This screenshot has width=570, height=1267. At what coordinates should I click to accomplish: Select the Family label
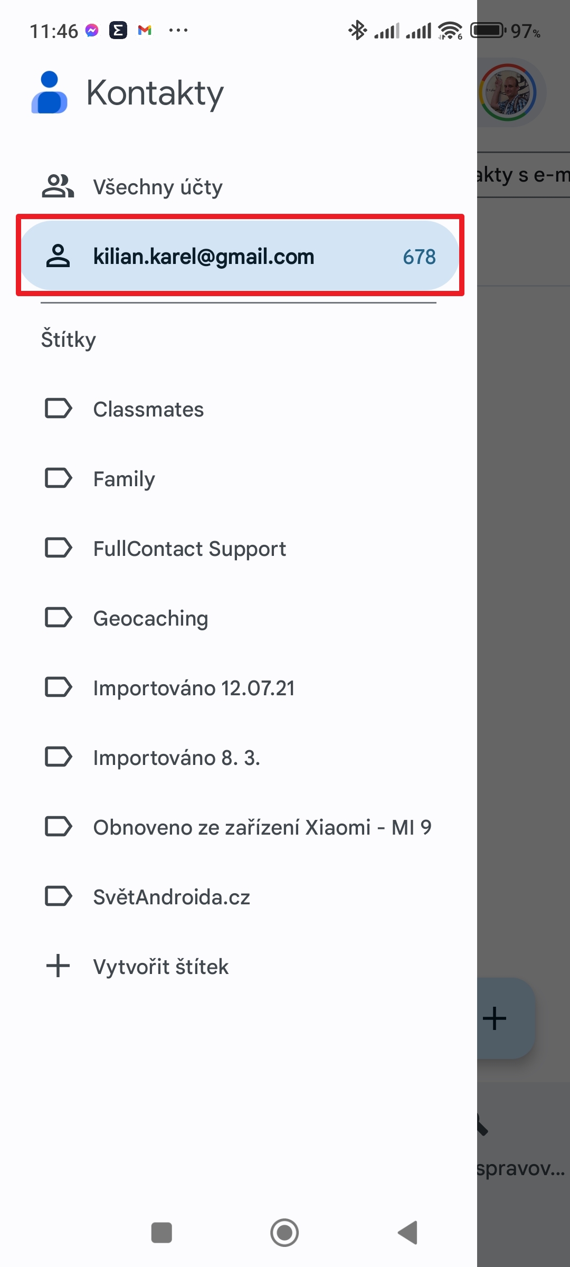pos(124,479)
